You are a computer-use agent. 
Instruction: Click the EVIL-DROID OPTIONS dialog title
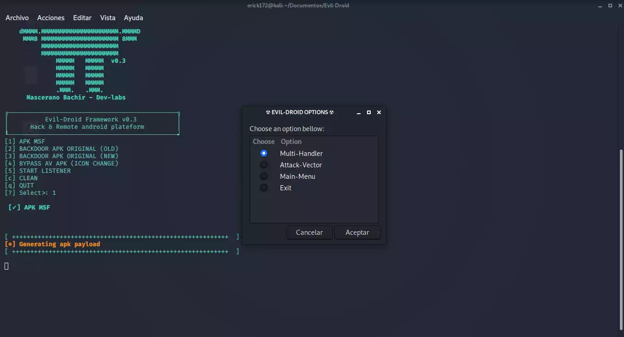tap(300, 112)
